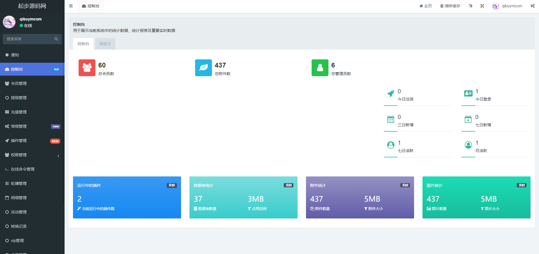Click the copy icon beside 附件数量
The image size is (539, 254).
tap(312, 209)
